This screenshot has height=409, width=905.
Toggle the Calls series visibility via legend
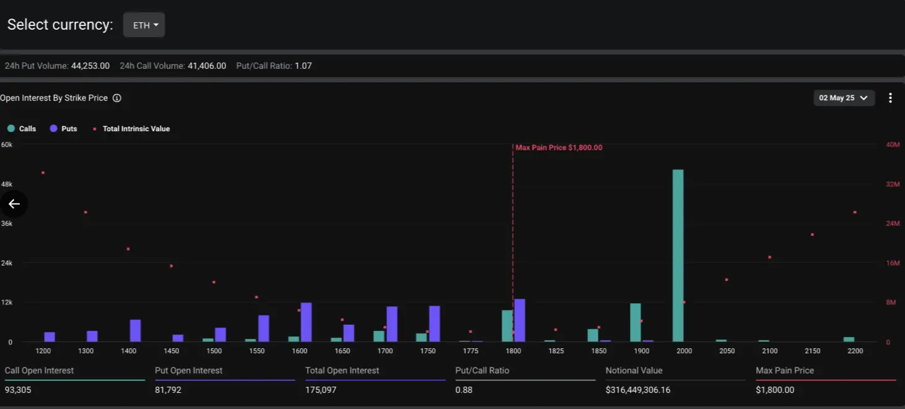coord(22,128)
